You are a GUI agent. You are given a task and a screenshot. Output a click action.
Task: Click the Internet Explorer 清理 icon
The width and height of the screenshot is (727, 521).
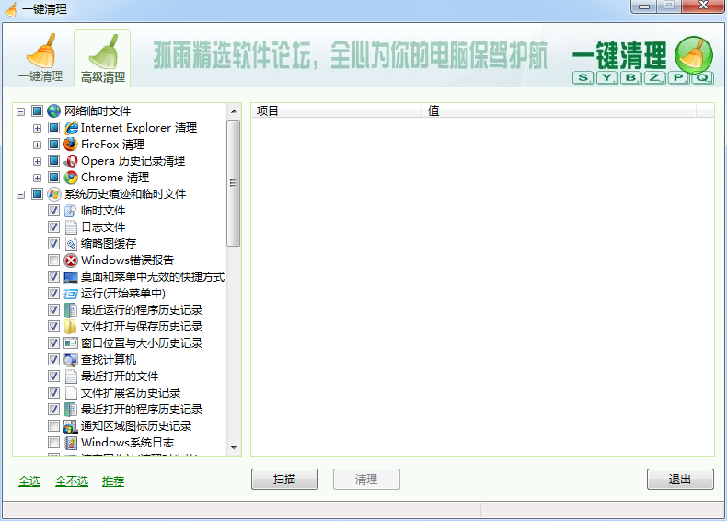point(71,128)
